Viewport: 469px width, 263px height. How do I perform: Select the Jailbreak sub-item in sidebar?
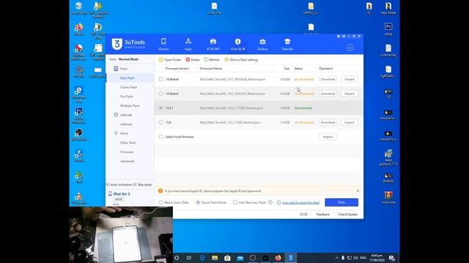pos(126,124)
